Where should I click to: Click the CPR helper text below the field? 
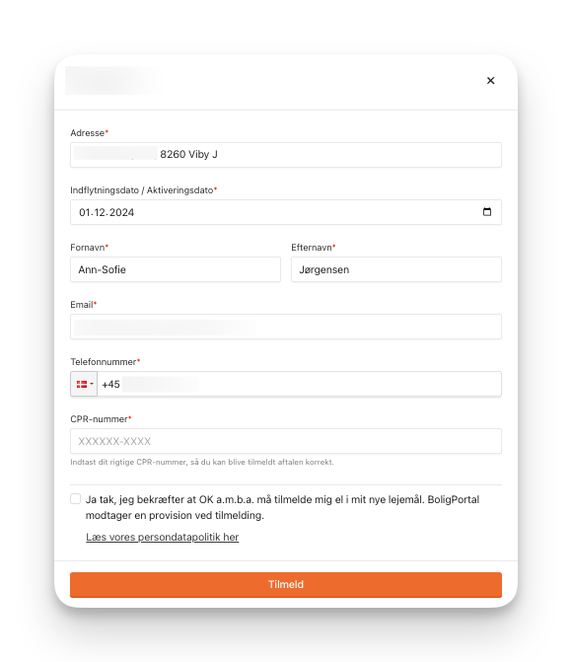coord(202,463)
